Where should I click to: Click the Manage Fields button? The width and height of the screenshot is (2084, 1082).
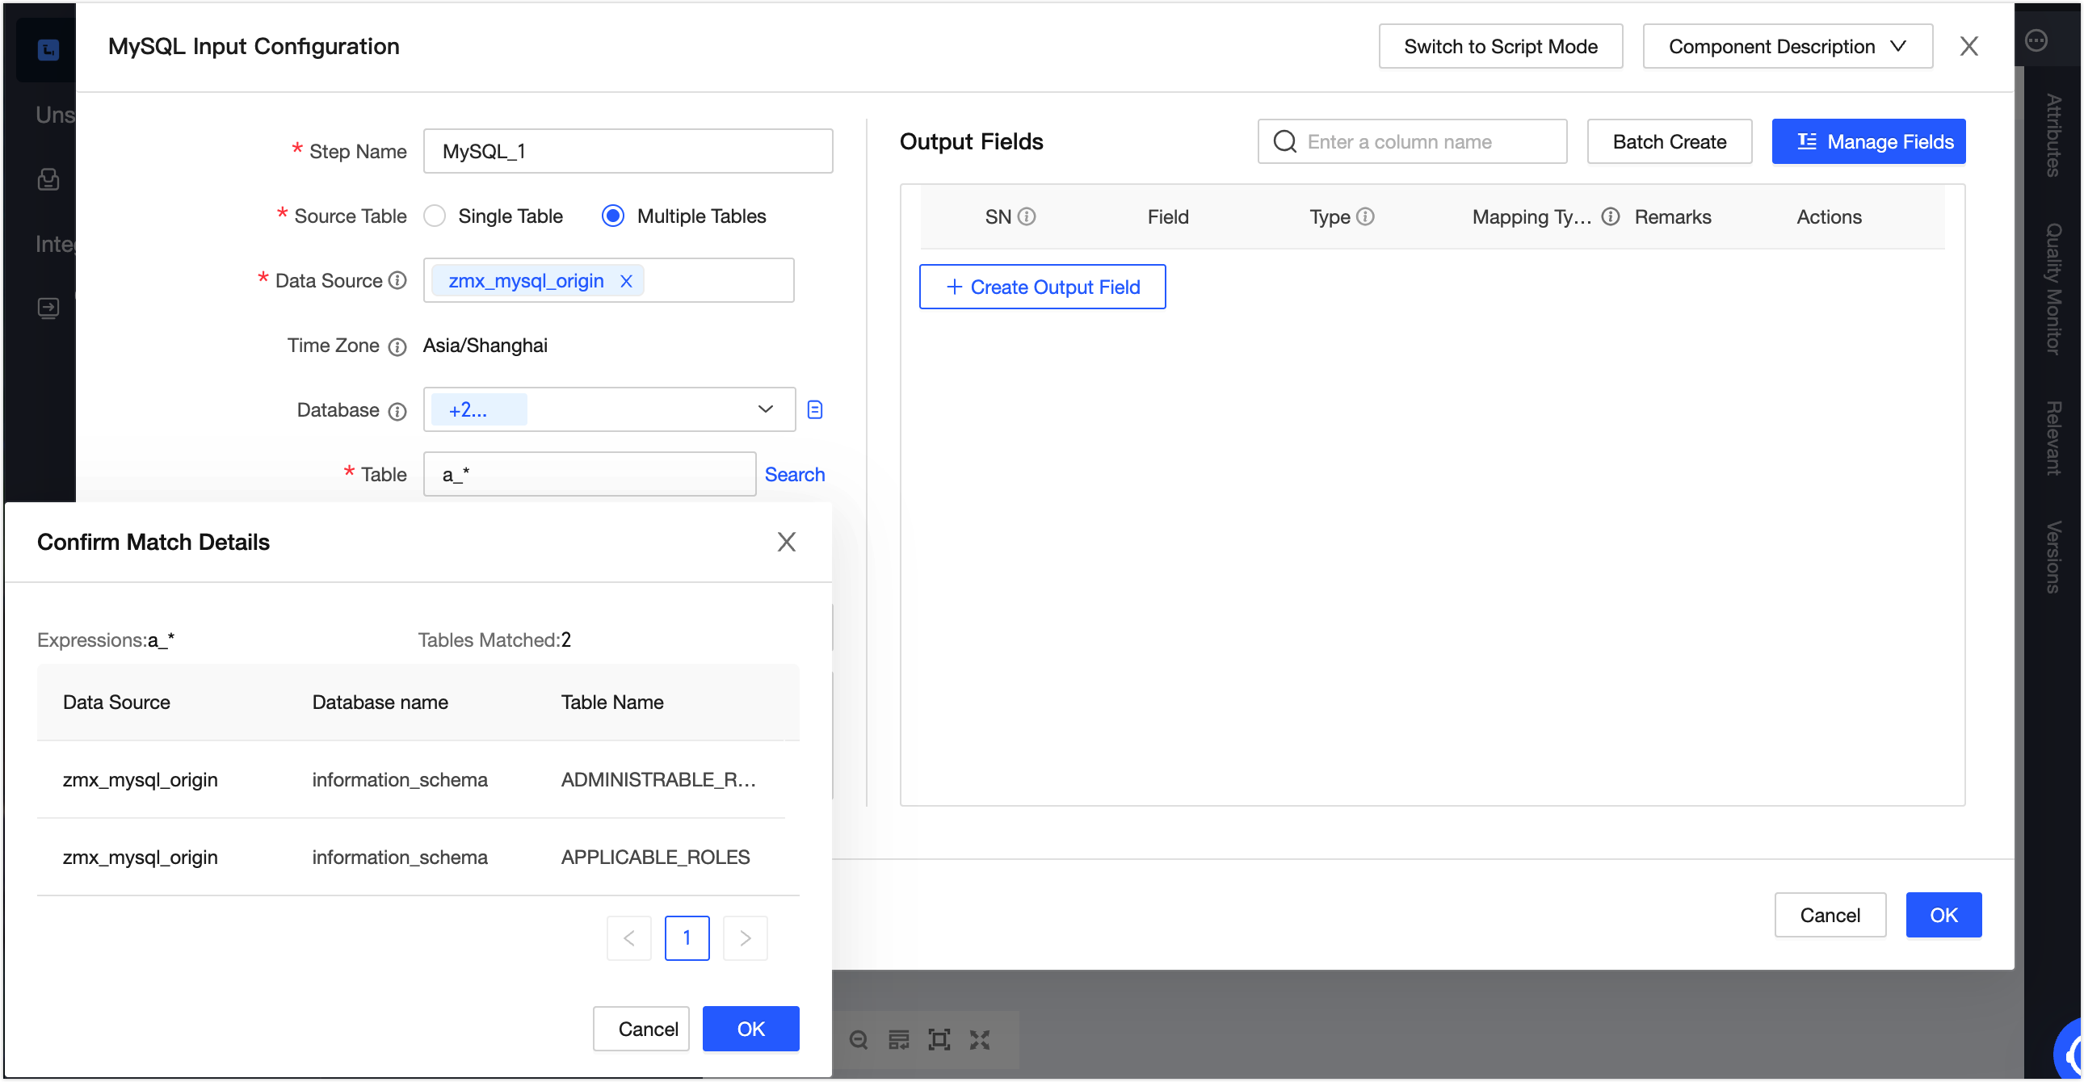(x=1869, y=141)
